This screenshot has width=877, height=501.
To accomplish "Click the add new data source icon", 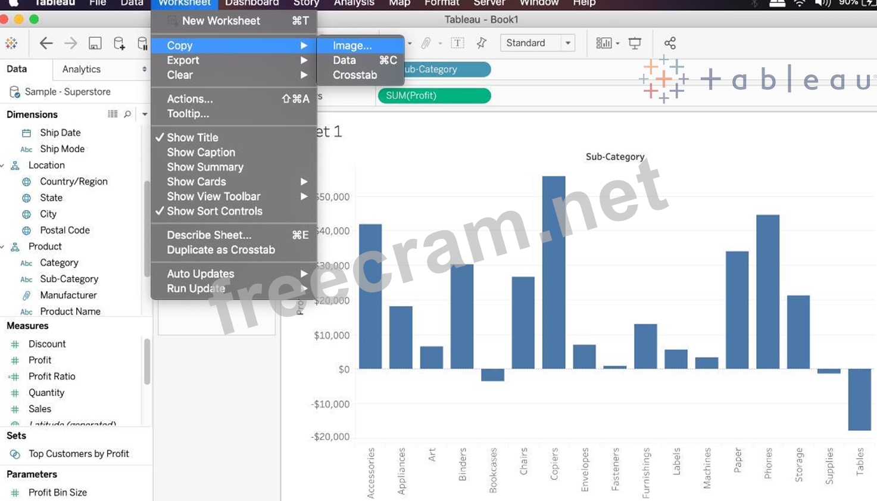I will tap(119, 43).
